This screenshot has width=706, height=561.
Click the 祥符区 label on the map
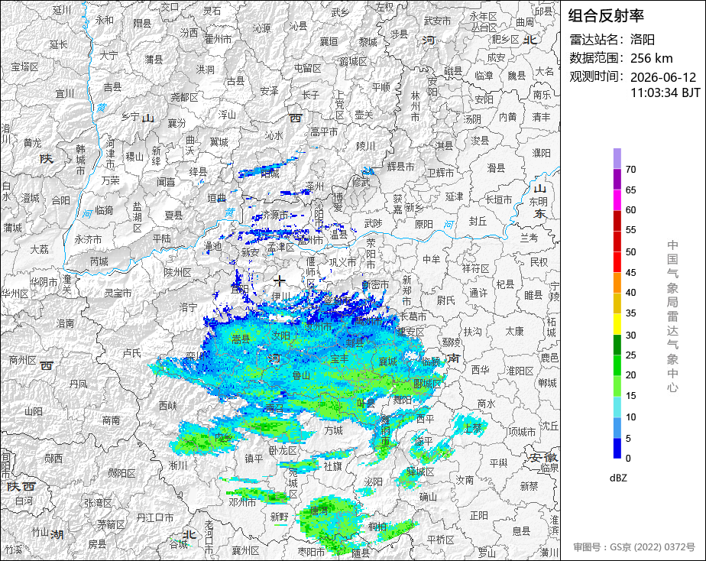click(x=475, y=269)
